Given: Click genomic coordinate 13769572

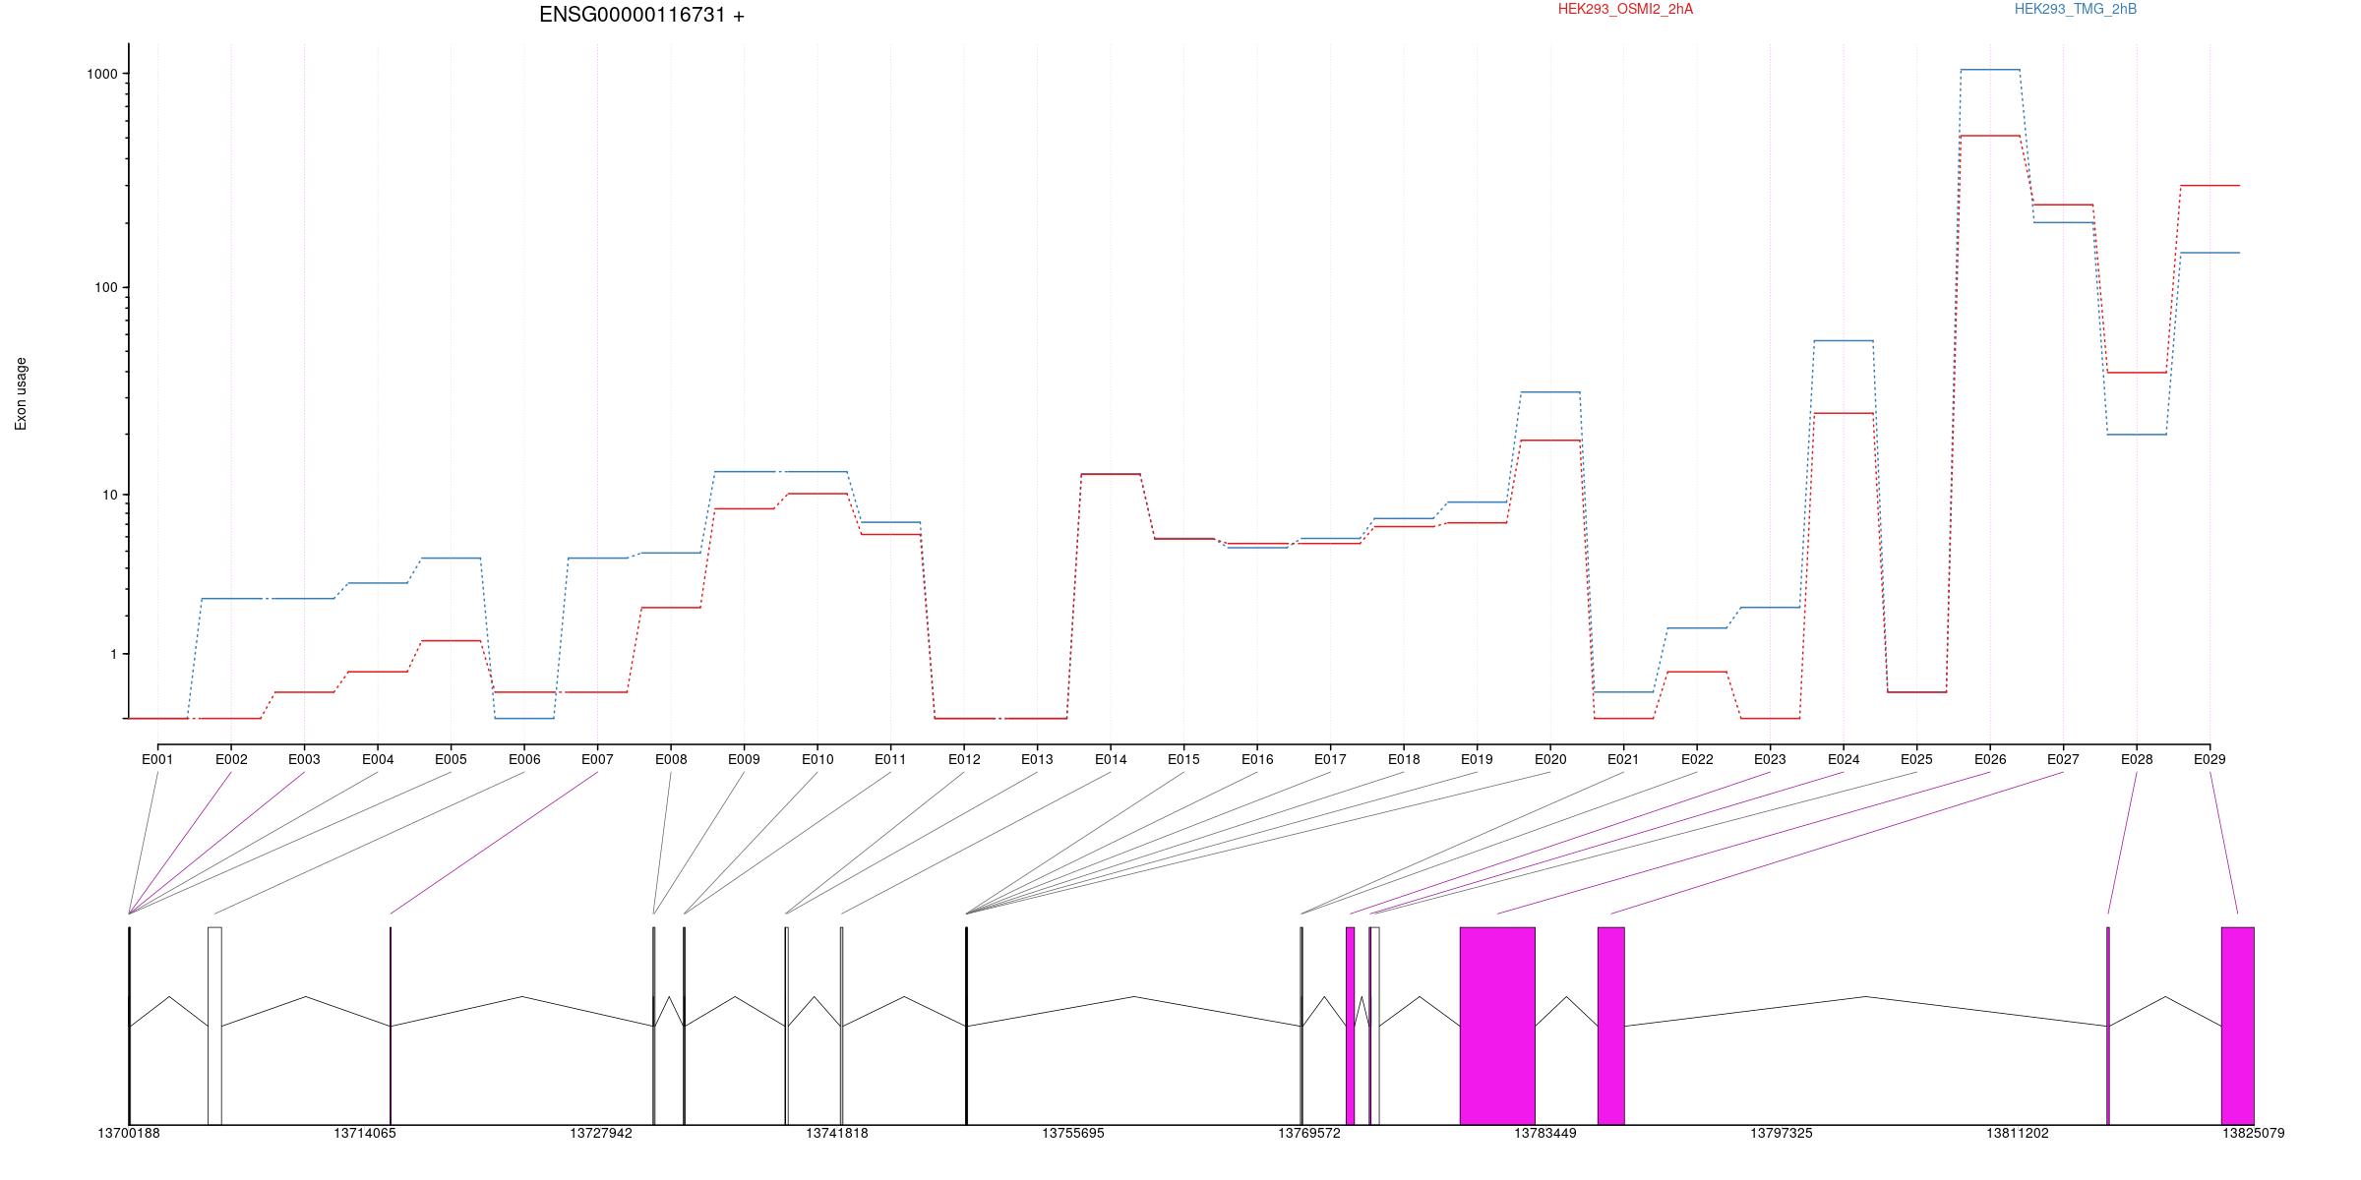Looking at the screenshot, I should 1309,1134.
